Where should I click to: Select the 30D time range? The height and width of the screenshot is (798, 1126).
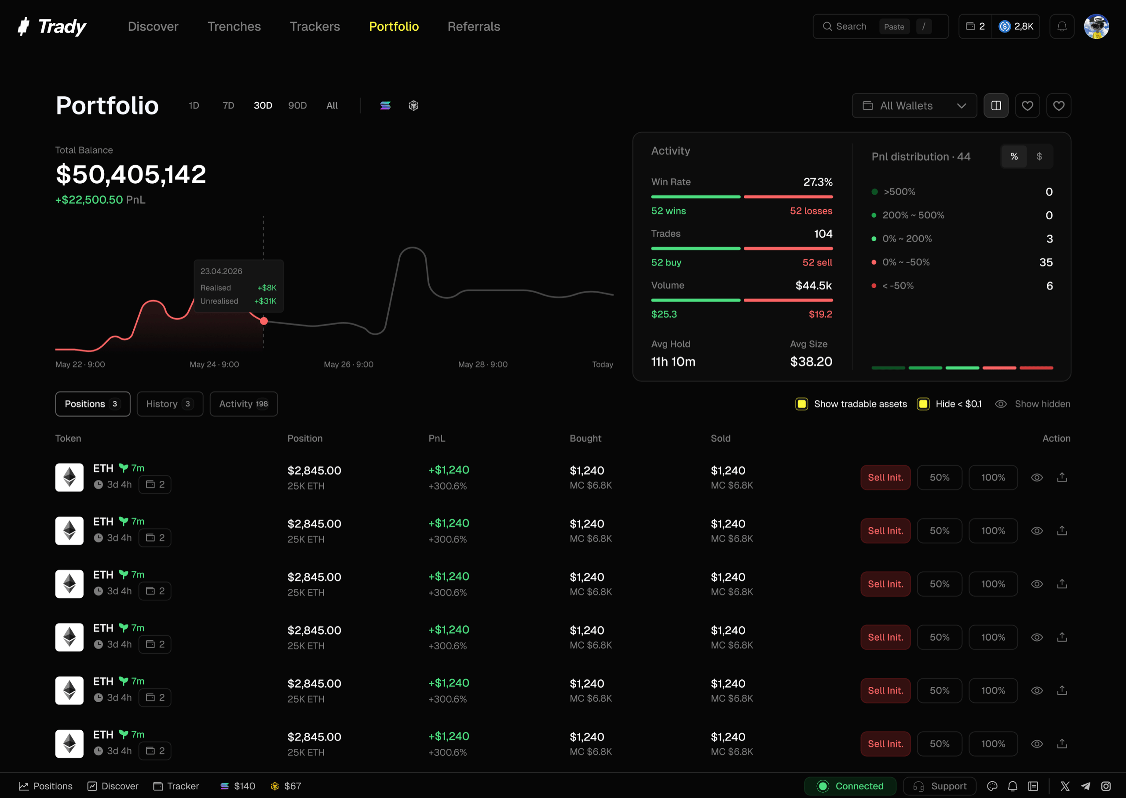pyautogui.click(x=263, y=105)
